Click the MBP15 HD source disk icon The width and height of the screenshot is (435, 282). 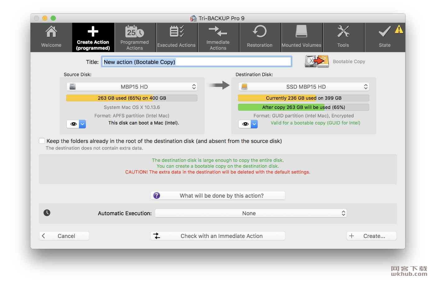72,87
